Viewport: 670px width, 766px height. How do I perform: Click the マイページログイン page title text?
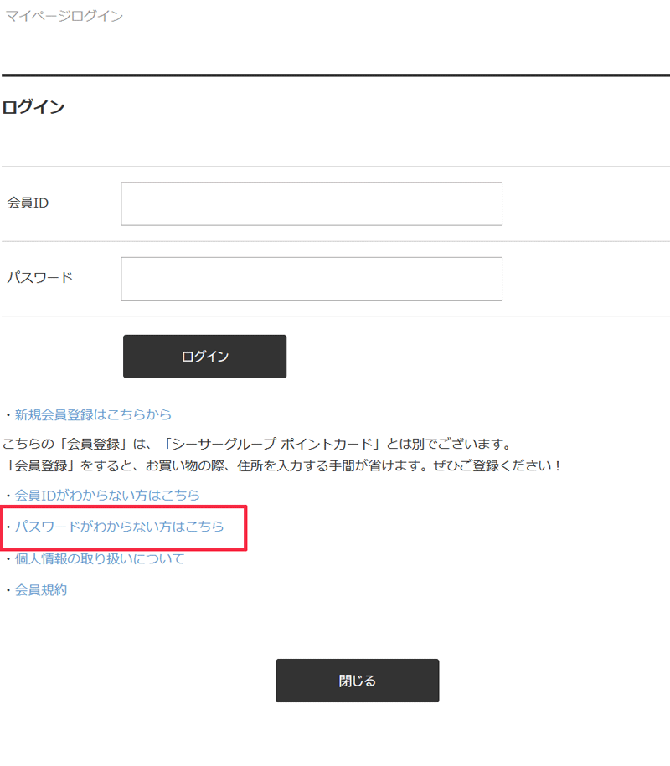(x=64, y=16)
